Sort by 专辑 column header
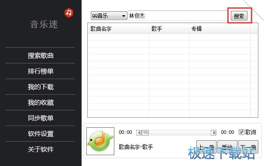 219,29
